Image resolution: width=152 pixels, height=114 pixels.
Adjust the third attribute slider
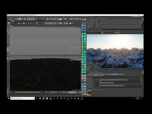[x=120, y=83]
